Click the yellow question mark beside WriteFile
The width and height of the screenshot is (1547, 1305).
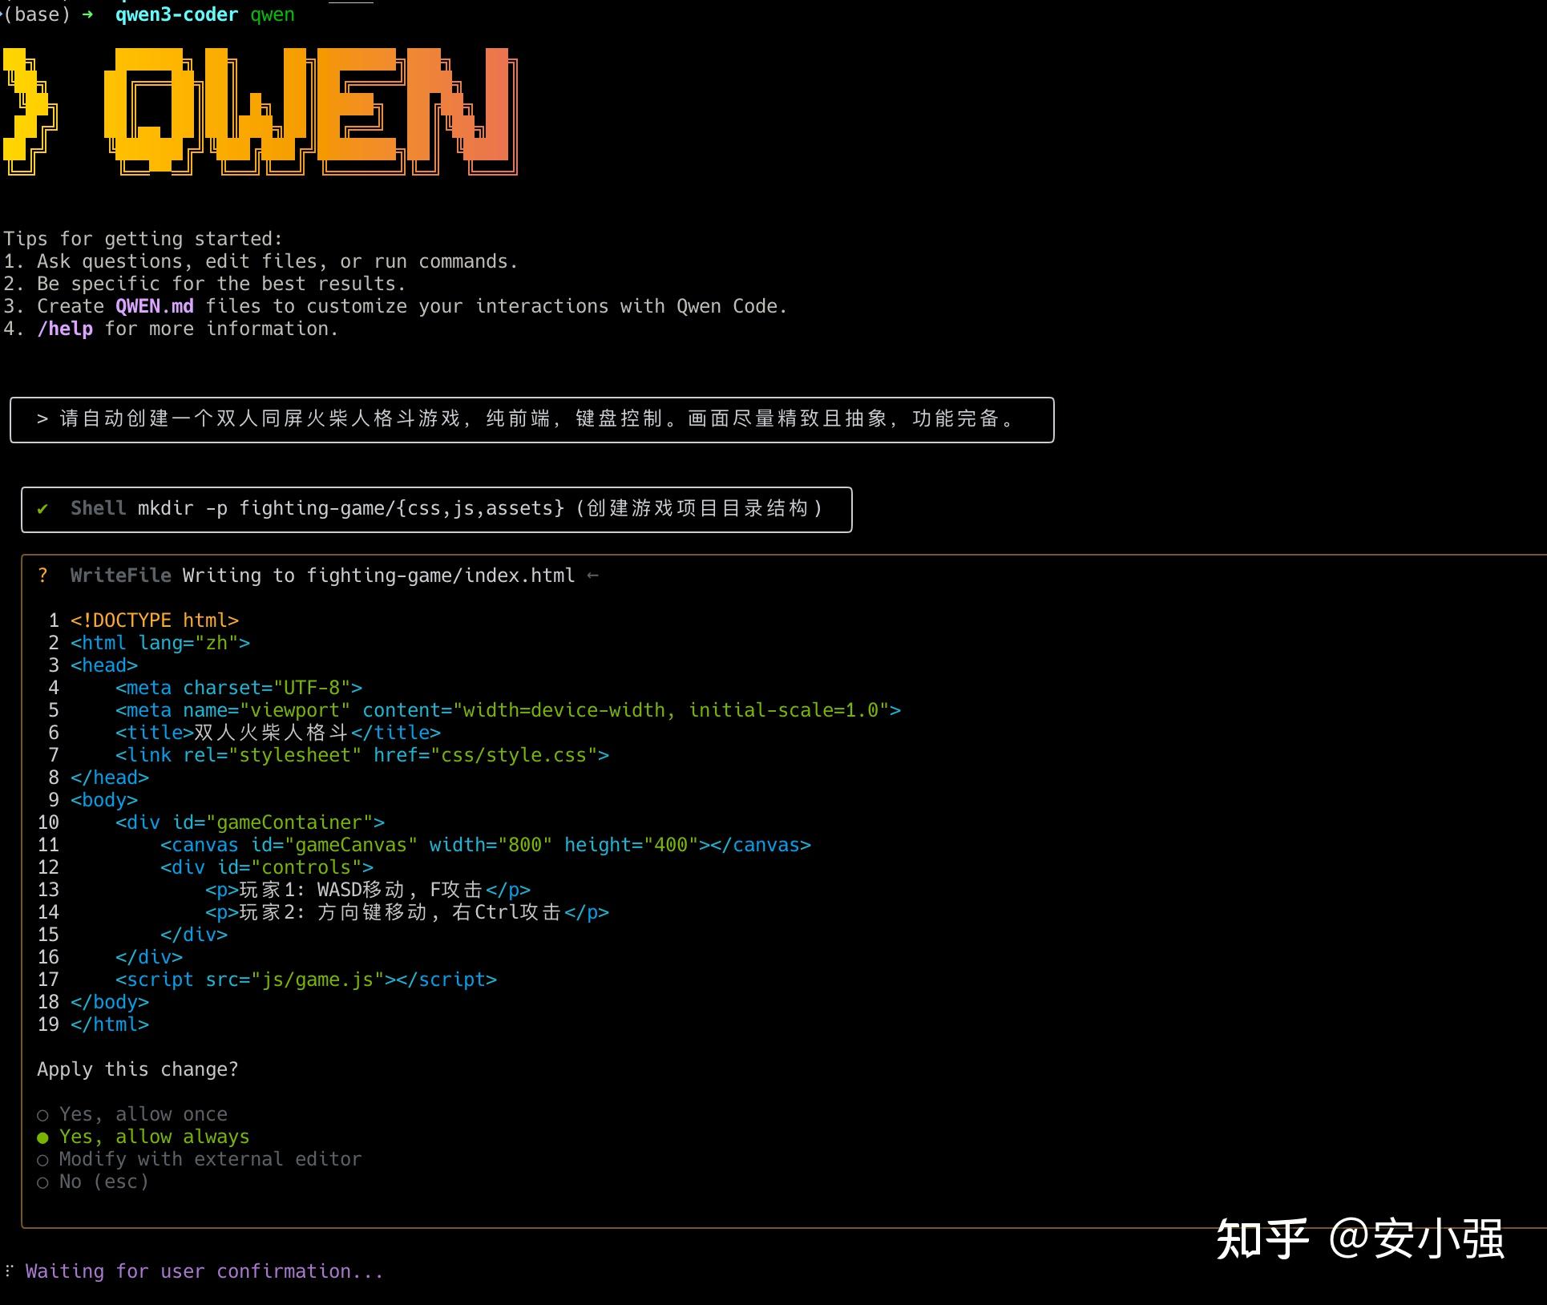pos(42,575)
